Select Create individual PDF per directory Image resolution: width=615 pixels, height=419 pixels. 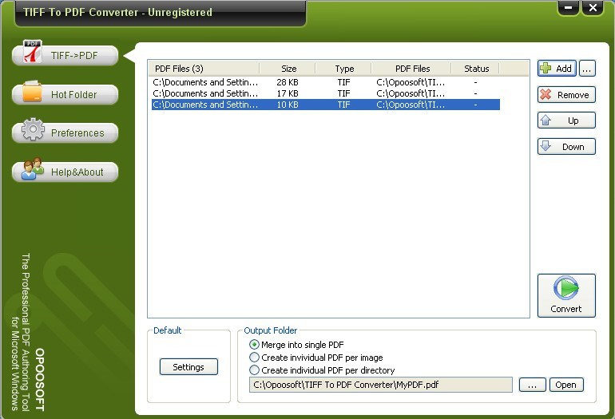tap(322, 370)
